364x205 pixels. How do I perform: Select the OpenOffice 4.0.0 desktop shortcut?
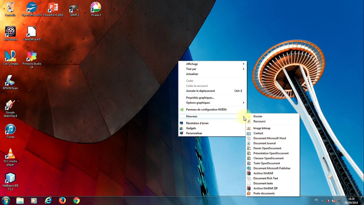32,9
